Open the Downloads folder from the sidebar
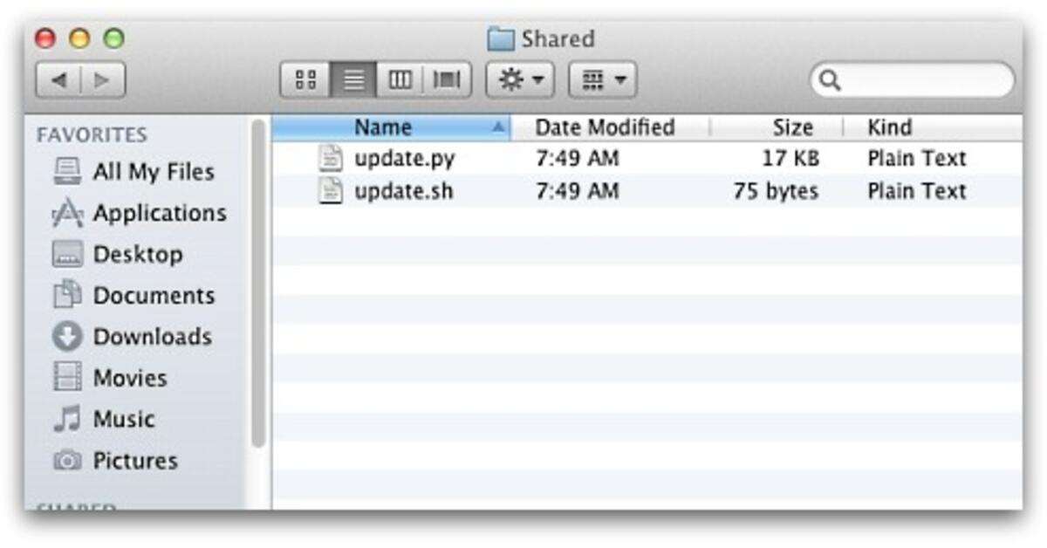 tap(152, 336)
